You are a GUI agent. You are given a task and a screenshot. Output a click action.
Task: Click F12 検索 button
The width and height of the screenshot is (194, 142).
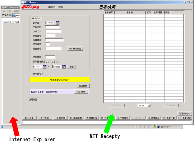coord(81,92)
